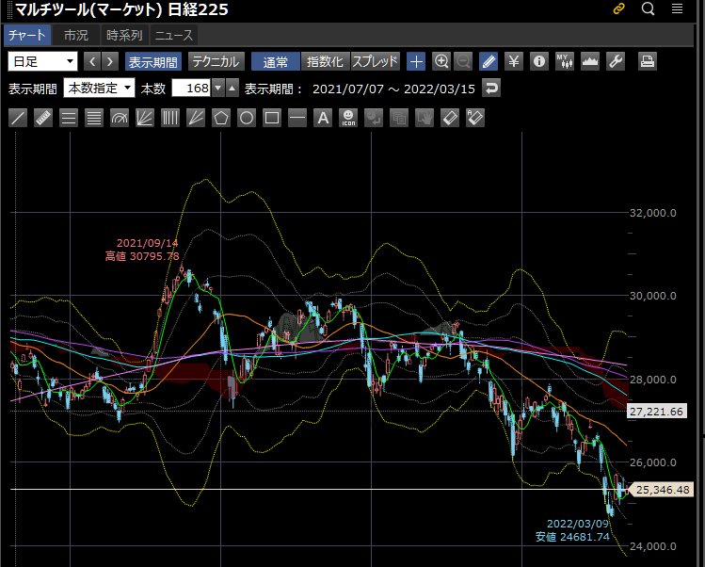Click the zoom in magnifier icon
705x567 pixels.
click(441, 61)
